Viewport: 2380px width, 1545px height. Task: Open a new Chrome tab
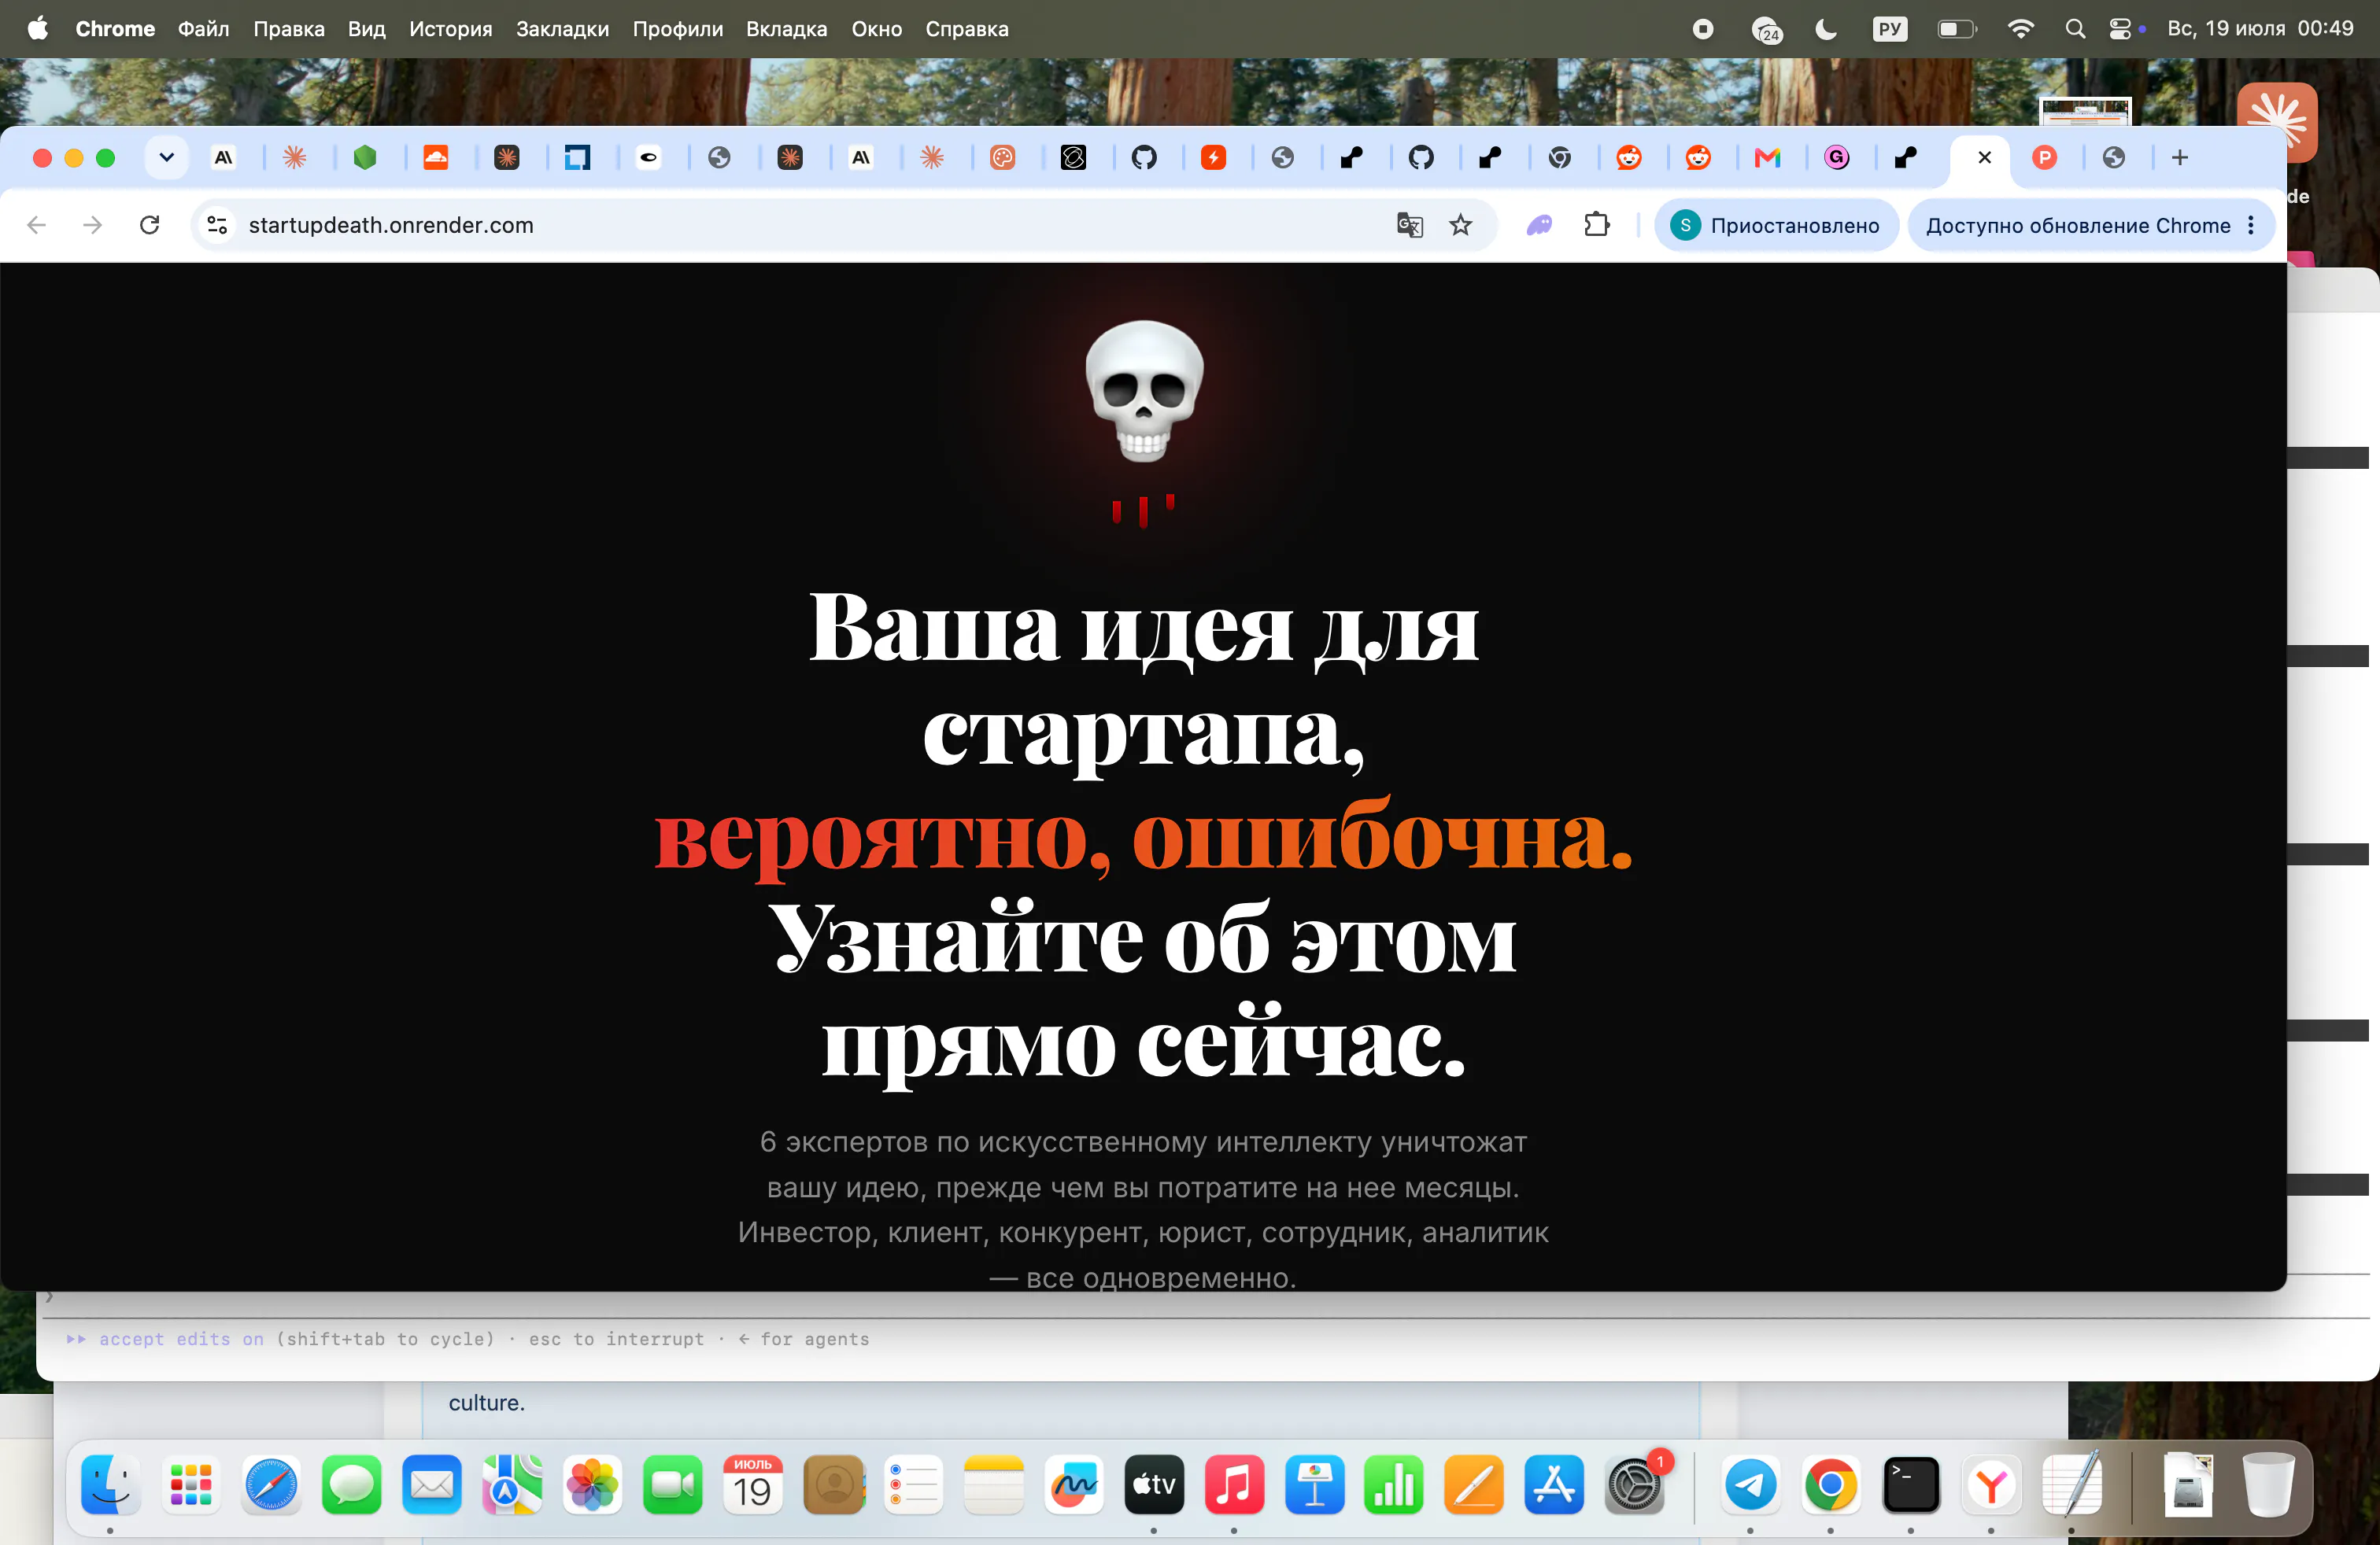(2180, 157)
